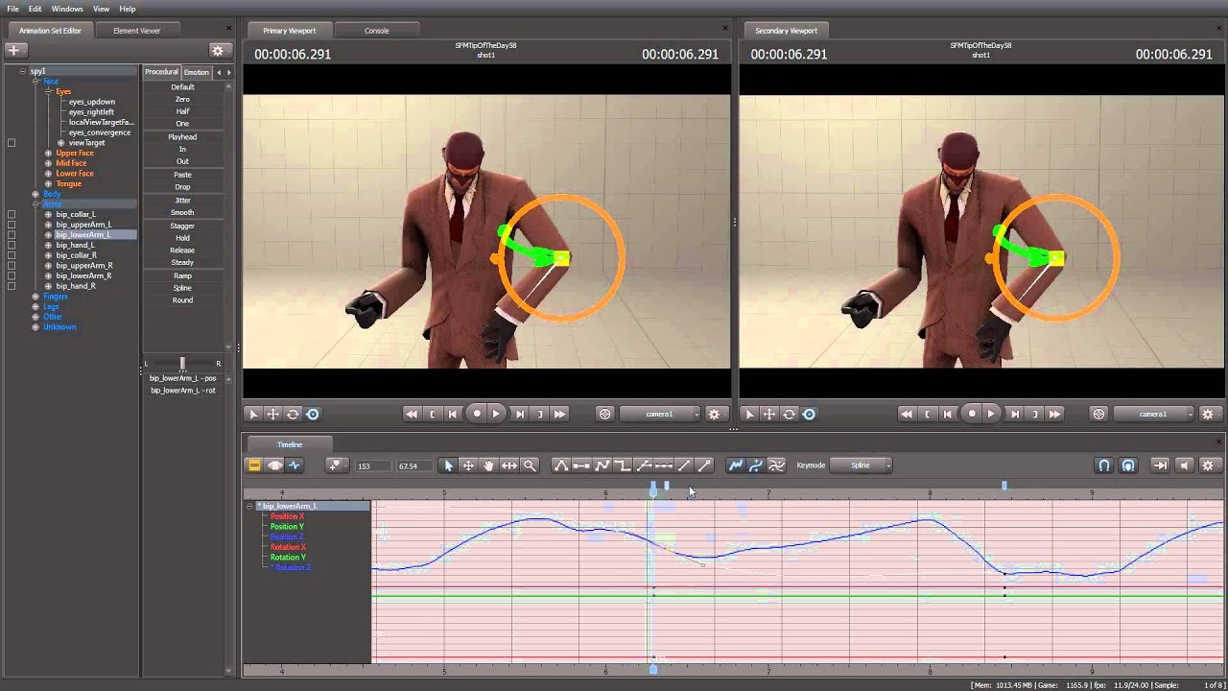Screen dimensions: 1228x691
Task: Select the rotate manipulator in Primary Viewport
Action: pos(293,415)
